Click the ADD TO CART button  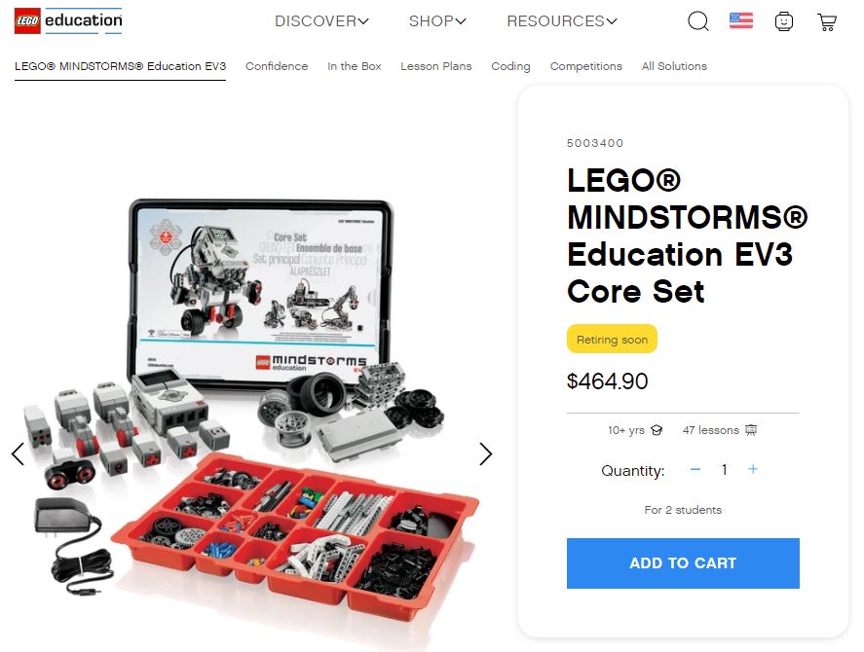[x=683, y=563]
